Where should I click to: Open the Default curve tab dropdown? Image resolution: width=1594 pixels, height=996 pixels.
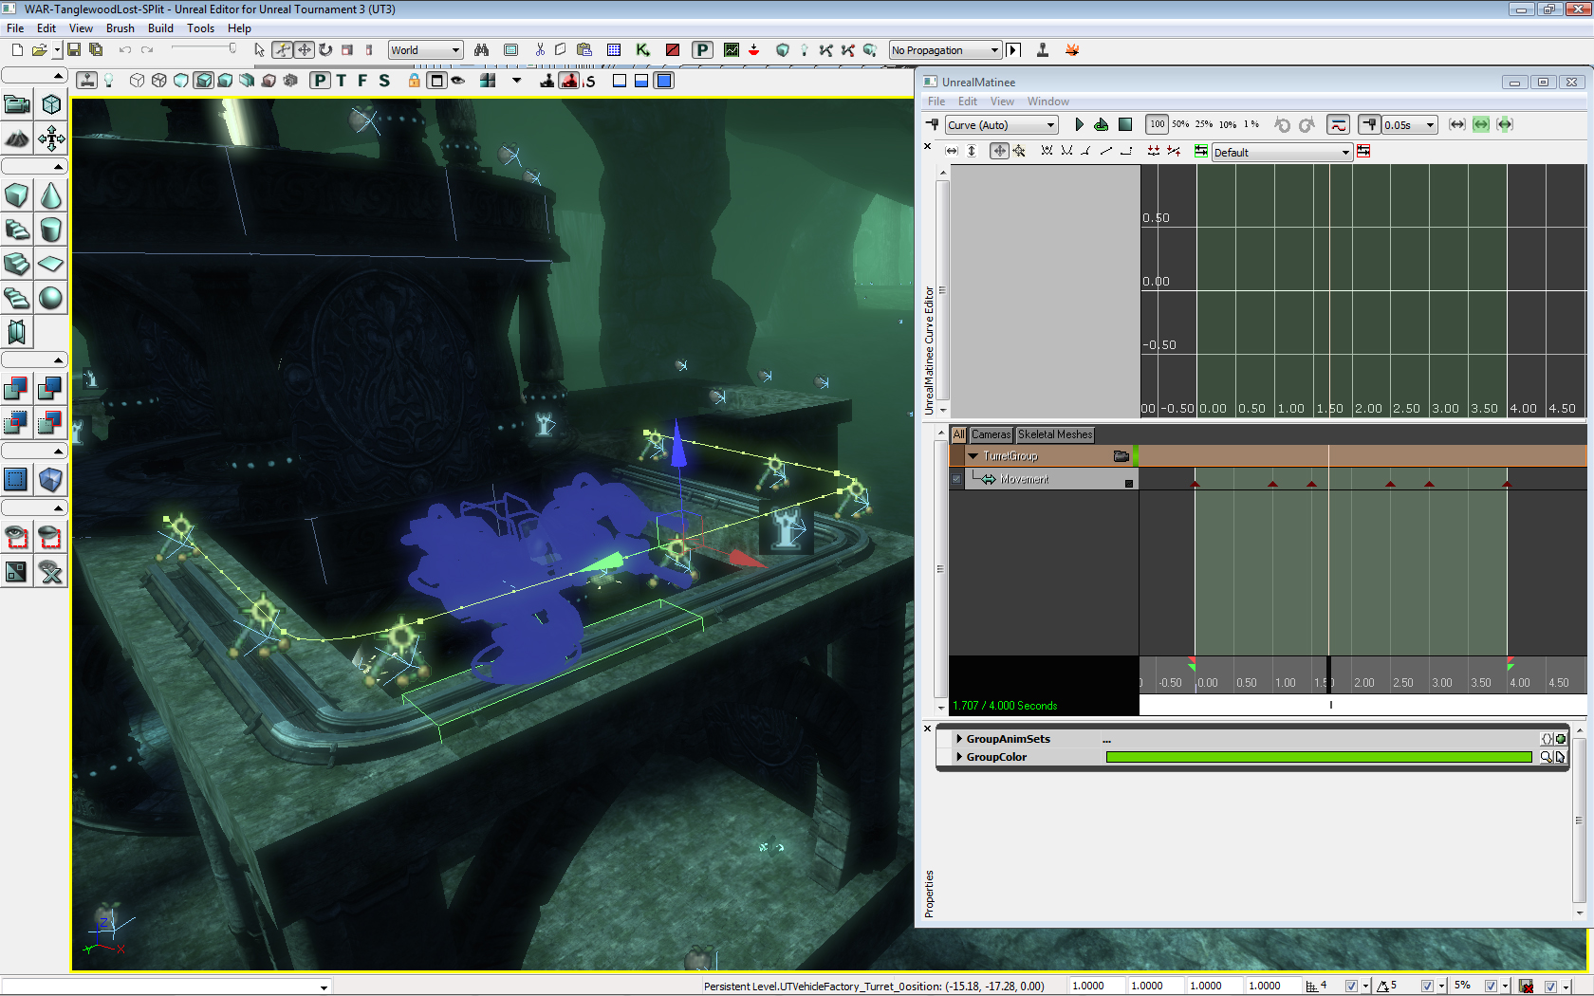1282,152
